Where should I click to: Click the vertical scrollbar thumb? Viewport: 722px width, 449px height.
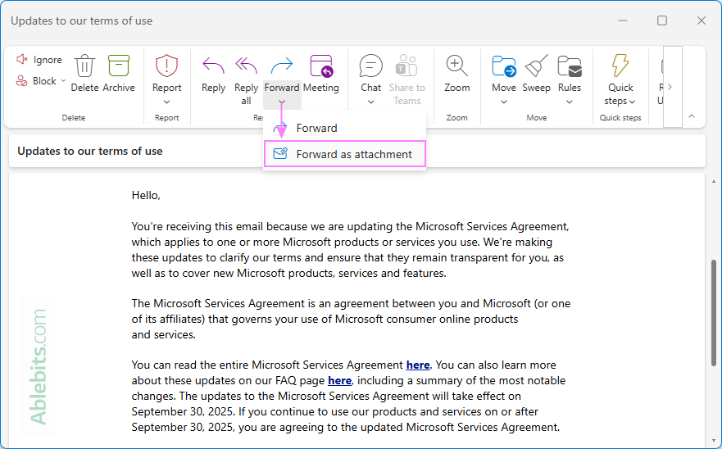pyautogui.click(x=714, y=313)
